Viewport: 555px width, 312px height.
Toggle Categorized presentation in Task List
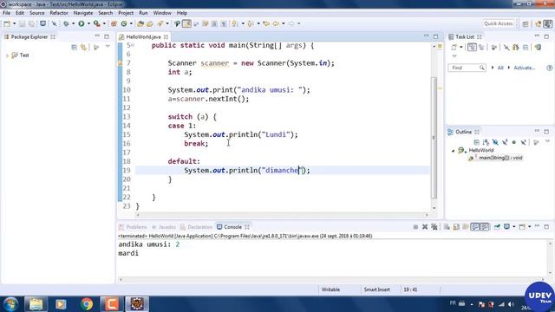coord(472,47)
